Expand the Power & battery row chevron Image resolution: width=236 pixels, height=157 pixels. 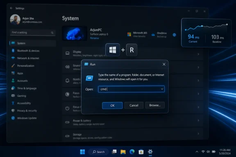(x=198, y=121)
